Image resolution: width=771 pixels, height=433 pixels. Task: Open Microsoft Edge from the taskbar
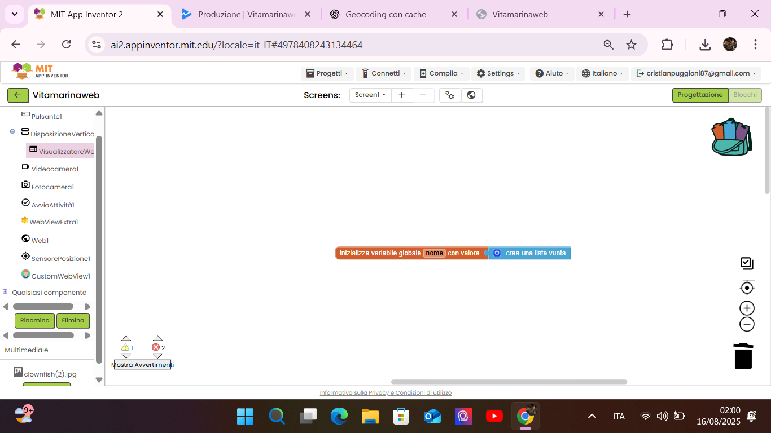coord(339,416)
